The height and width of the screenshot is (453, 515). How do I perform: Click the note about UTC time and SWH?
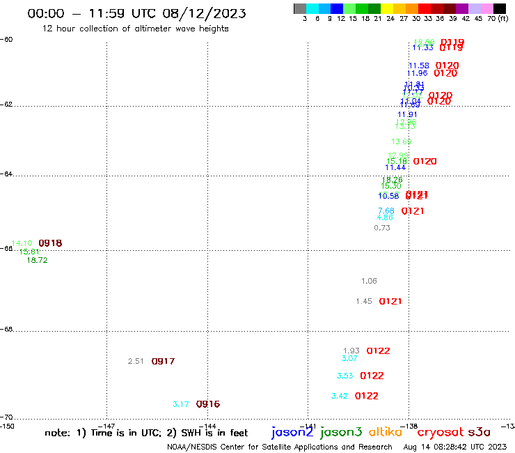coord(146,433)
